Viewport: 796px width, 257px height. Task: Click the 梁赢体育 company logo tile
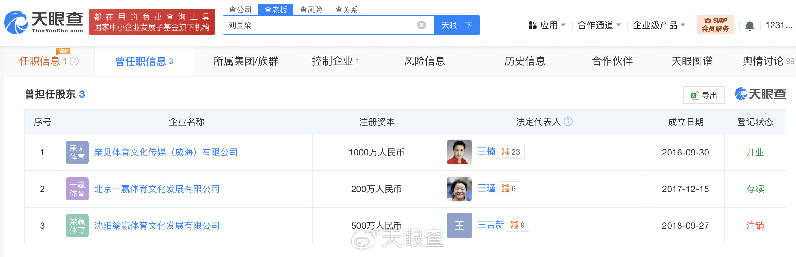tap(77, 226)
